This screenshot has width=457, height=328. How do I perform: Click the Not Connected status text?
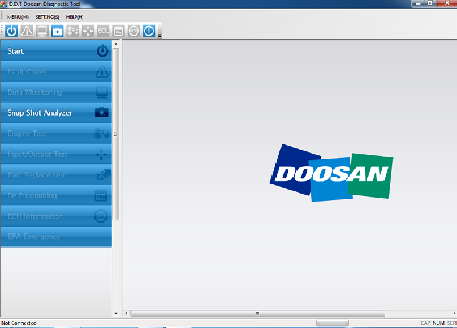click(19, 323)
